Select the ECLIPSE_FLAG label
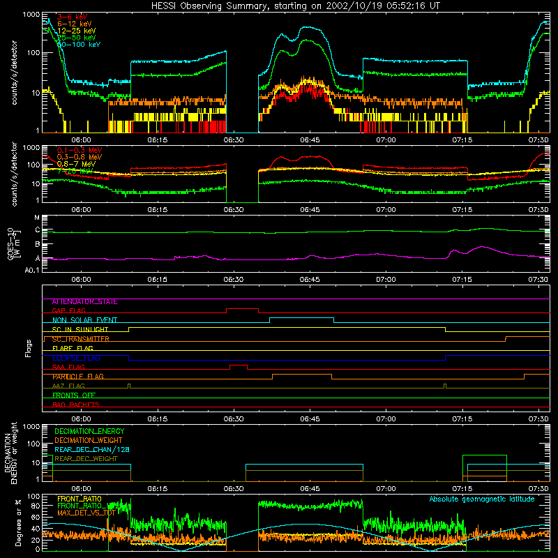The width and height of the screenshot is (558, 558). coord(76,358)
